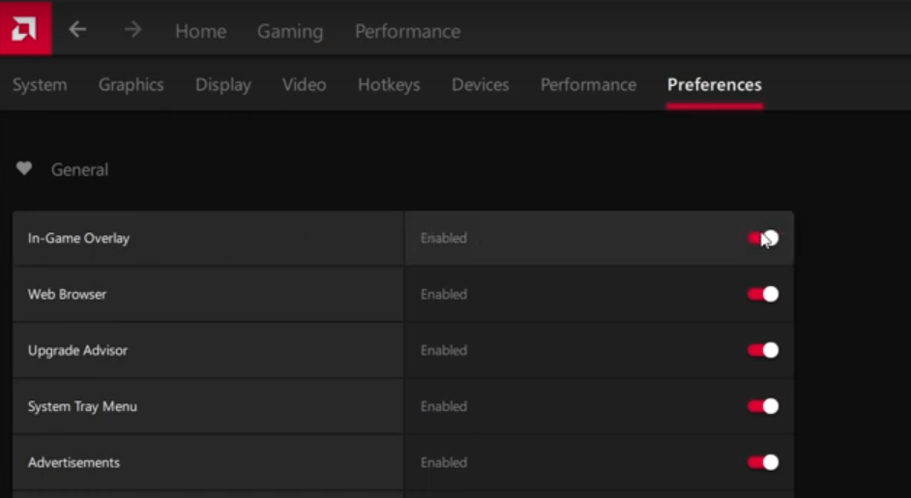
Task: Disable the System Tray Menu toggle
Action: pos(763,406)
